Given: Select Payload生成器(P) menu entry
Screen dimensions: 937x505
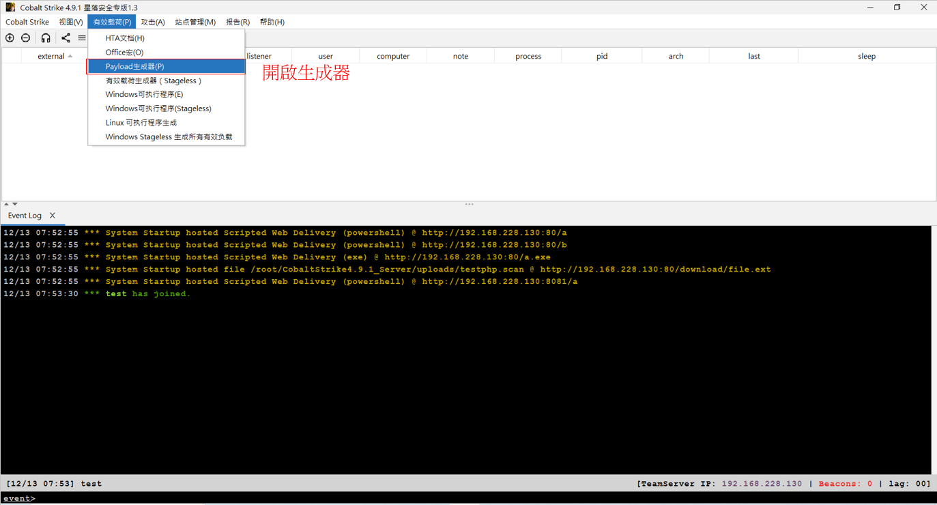Looking at the screenshot, I should (x=166, y=66).
